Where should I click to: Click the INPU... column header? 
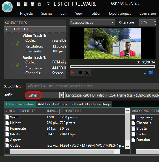point(53,111)
